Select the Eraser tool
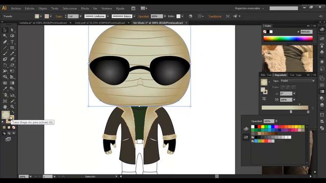 pos(12,59)
